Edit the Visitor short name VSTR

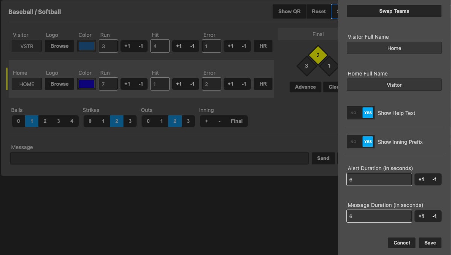pos(27,46)
